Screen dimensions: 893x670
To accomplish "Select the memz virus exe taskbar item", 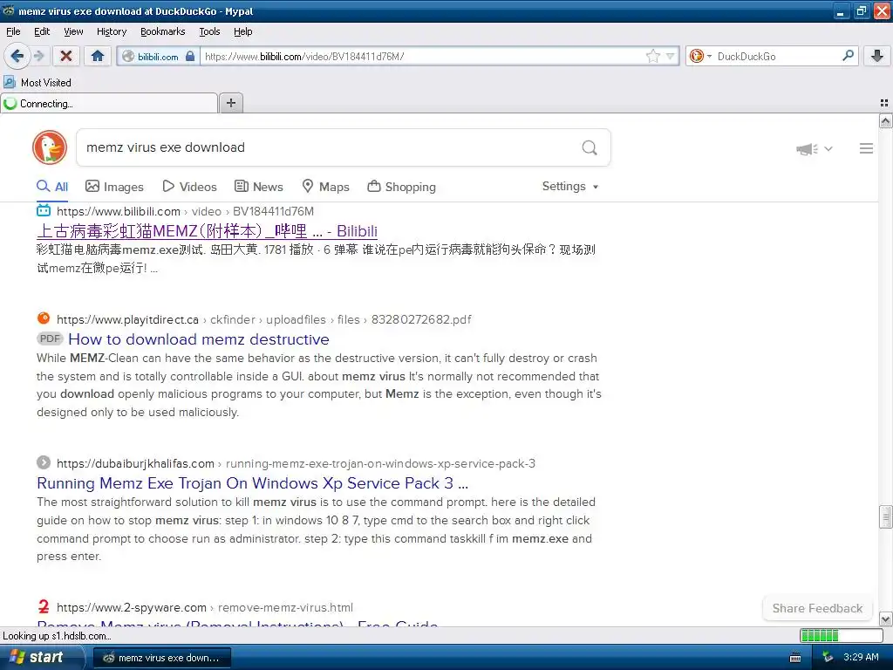I will click(x=161, y=658).
